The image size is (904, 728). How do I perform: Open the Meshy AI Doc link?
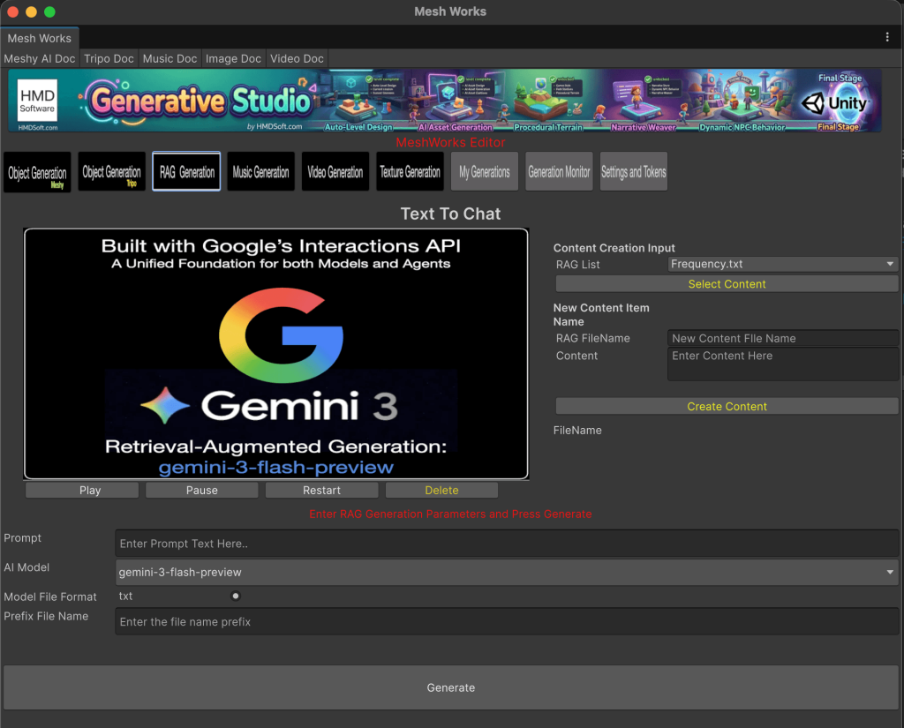click(39, 59)
